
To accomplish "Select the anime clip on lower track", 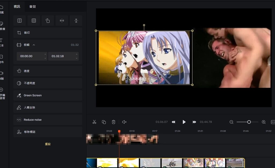I will pyautogui.click(x=165, y=163).
